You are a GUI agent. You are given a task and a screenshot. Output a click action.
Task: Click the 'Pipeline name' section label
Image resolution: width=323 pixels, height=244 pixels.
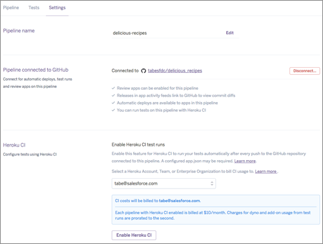coord(19,31)
